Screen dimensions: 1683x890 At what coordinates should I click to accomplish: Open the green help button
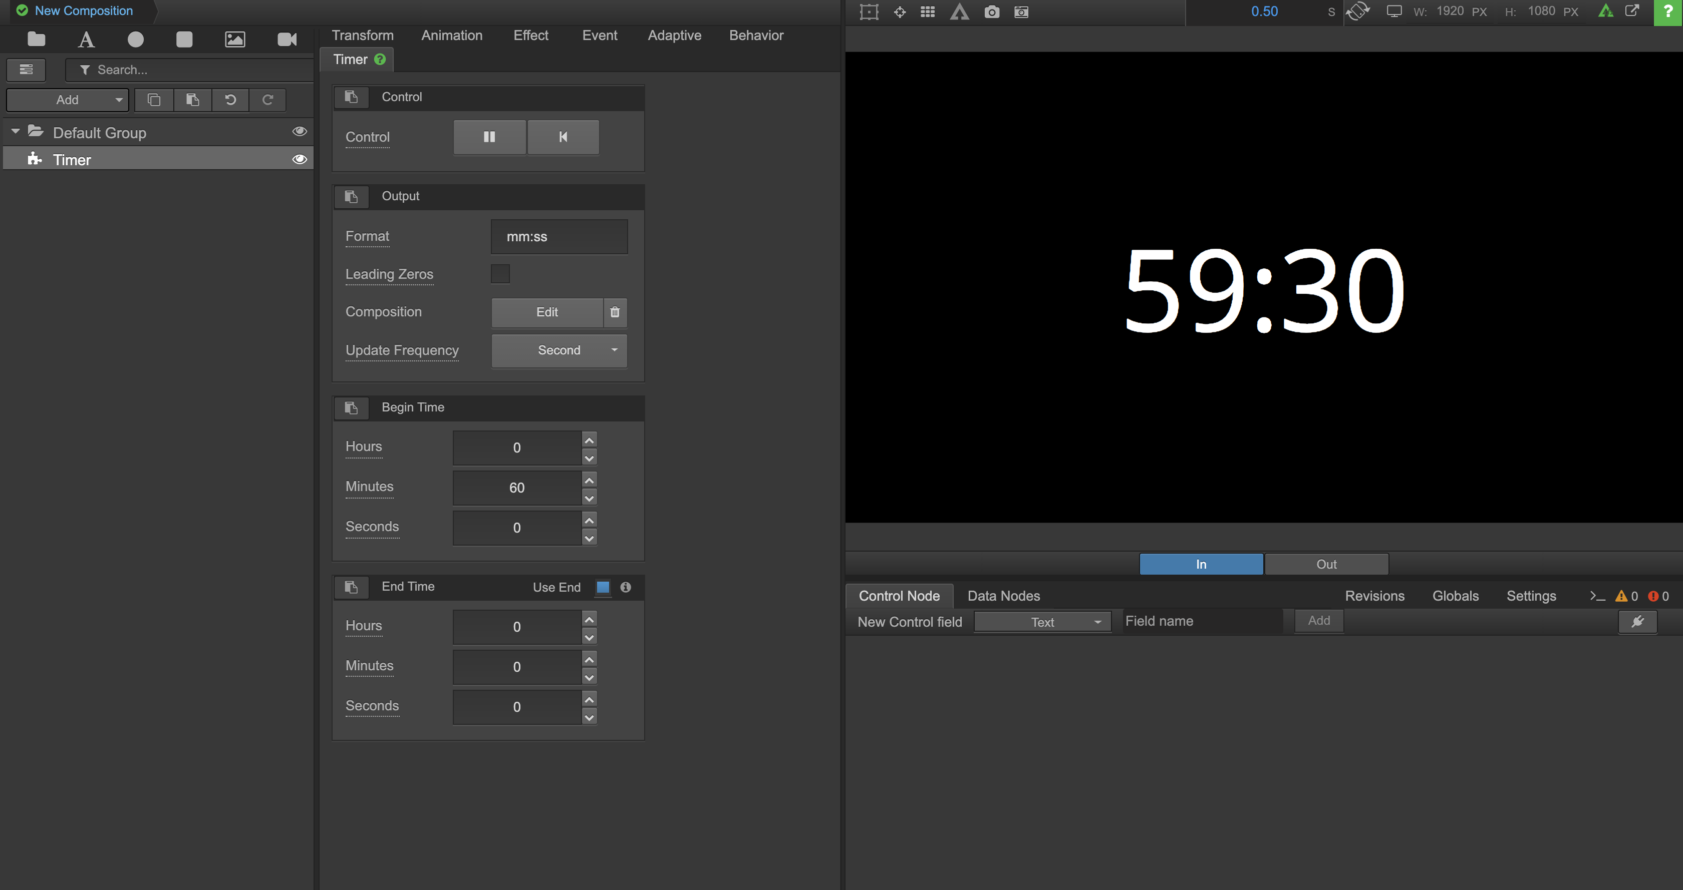pyautogui.click(x=1668, y=12)
